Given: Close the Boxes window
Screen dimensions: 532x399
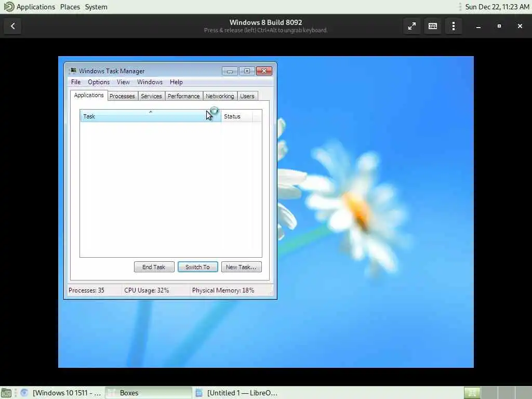Looking at the screenshot, I should coord(520,26).
